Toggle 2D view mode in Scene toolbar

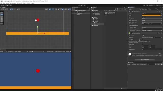tap(50, 9)
